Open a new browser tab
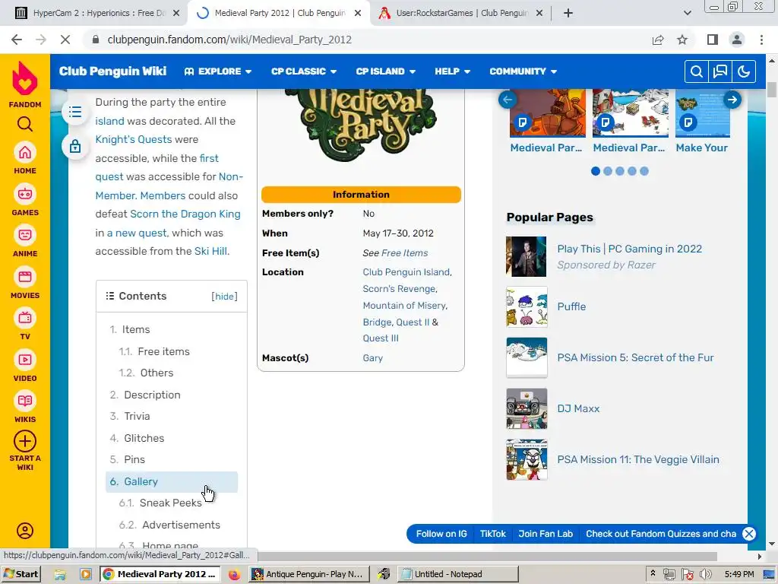The width and height of the screenshot is (778, 584). point(568,13)
